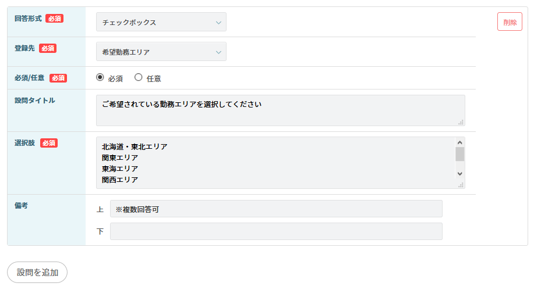Open the 回答形式 チェックボックス dropdown
Screen dimensions: 534x290
tap(161, 23)
